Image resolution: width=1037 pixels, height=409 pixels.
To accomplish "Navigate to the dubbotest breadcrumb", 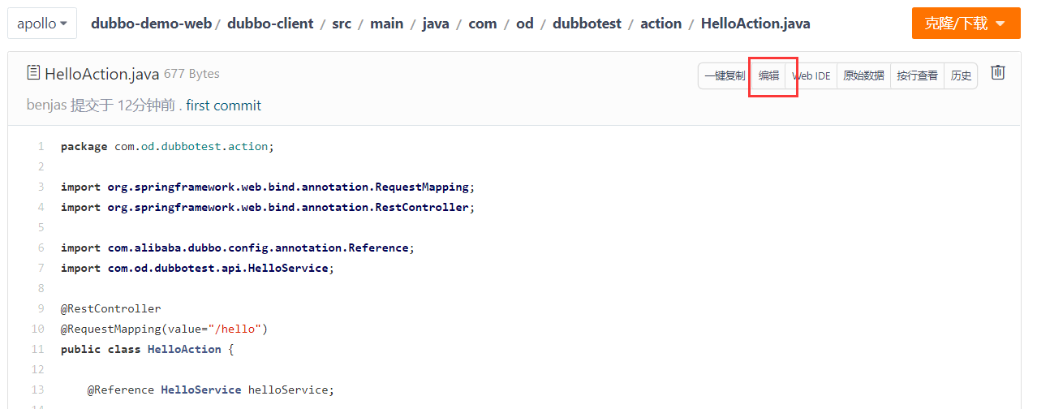I will [587, 24].
